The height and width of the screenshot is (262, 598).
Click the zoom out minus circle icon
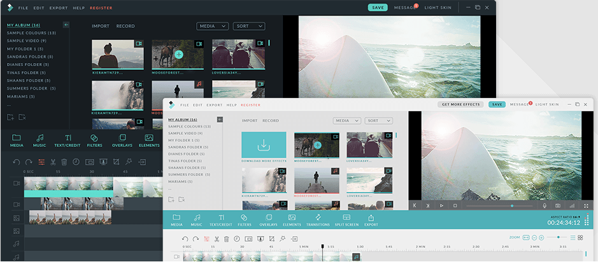tap(534, 238)
